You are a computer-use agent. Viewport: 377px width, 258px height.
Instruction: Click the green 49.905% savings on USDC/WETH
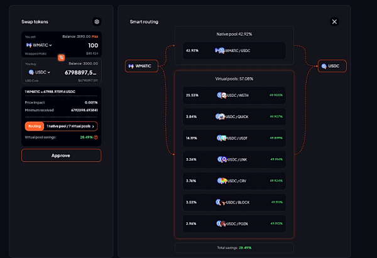point(276,95)
